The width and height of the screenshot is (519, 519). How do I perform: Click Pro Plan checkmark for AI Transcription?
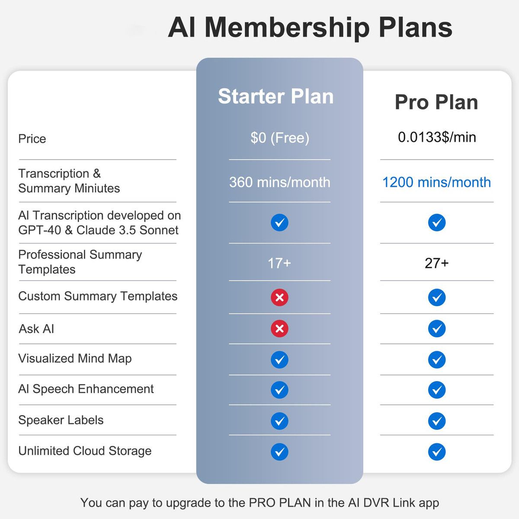click(437, 222)
